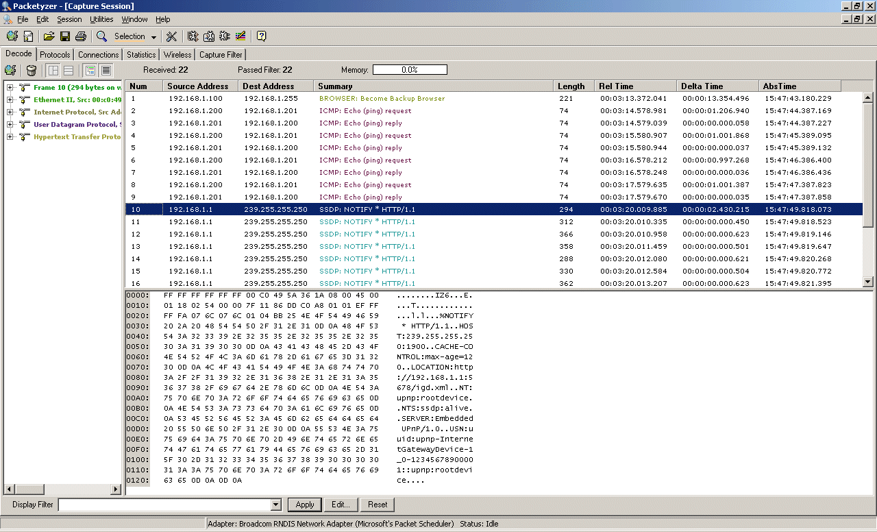Switch to the Decode tab
Screen dimensions: 877x532
[x=18, y=53]
